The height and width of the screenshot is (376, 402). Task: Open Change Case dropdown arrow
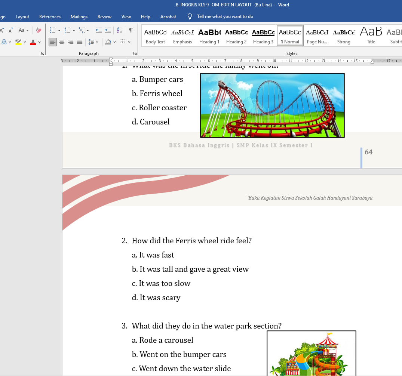[27, 31]
